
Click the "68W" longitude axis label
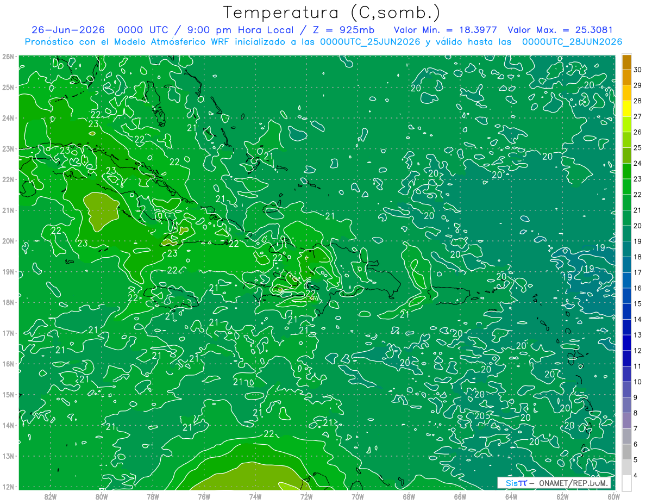(409, 496)
